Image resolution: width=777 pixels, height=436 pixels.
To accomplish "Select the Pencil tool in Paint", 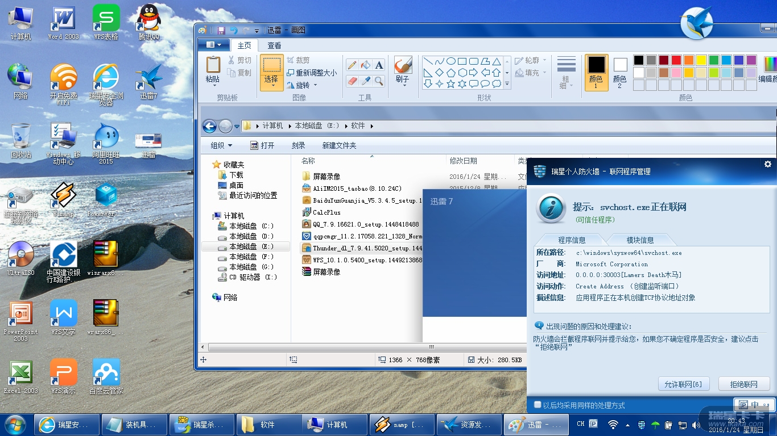I will 352,65.
